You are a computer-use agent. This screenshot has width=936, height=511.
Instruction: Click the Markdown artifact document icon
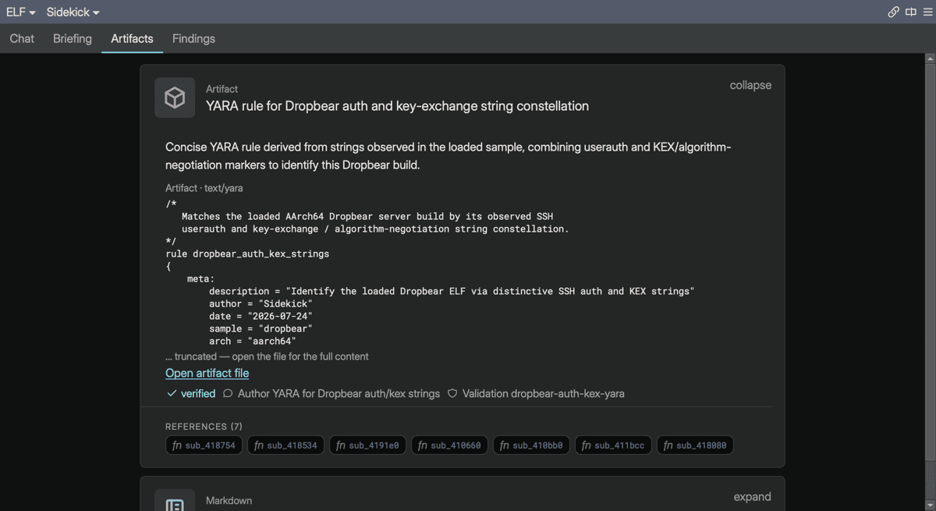click(x=175, y=502)
